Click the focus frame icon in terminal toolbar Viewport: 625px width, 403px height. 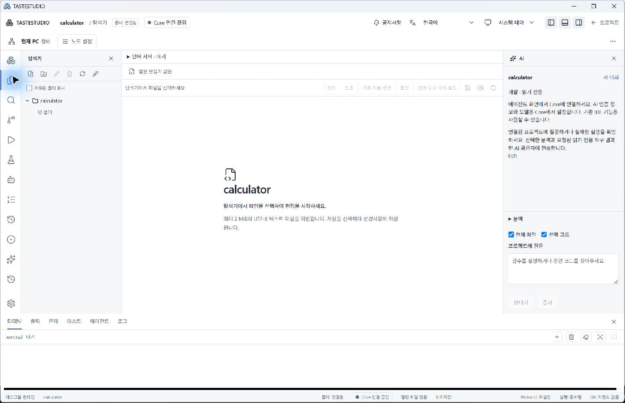(x=600, y=337)
